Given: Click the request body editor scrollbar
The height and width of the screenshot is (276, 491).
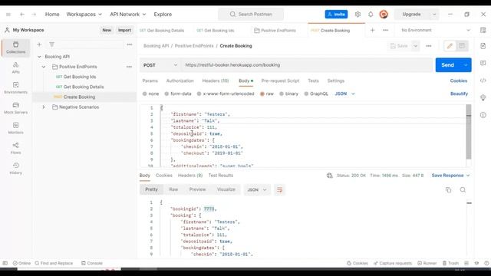Looking at the screenshot, I should [469, 132].
